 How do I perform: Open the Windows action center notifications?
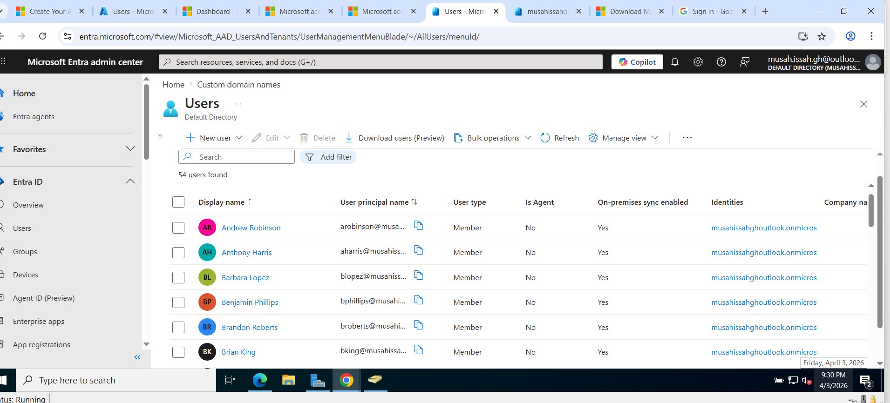866,381
